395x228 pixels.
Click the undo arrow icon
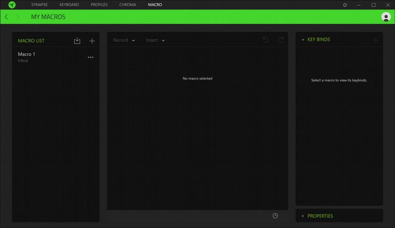(x=265, y=39)
